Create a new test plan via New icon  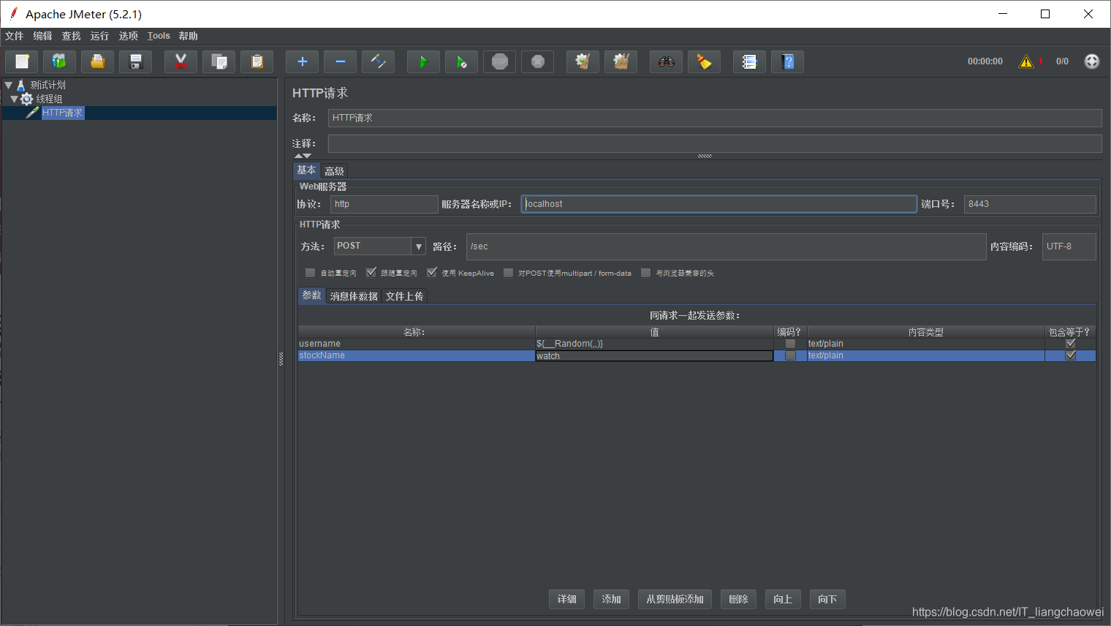click(x=22, y=62)
